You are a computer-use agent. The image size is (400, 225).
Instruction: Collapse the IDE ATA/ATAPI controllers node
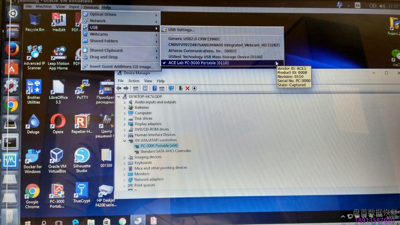(125, 140)
